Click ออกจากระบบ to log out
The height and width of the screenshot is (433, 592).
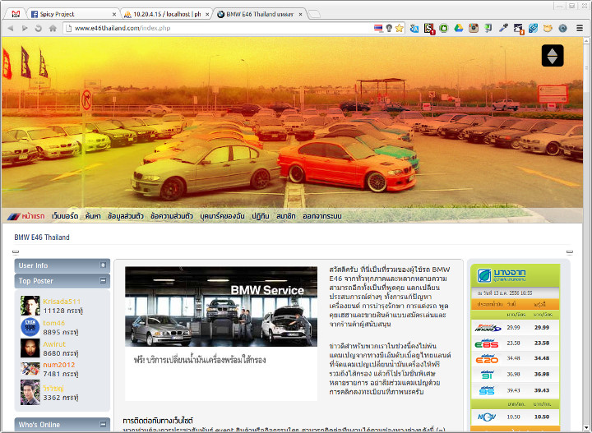click(322, 216)
